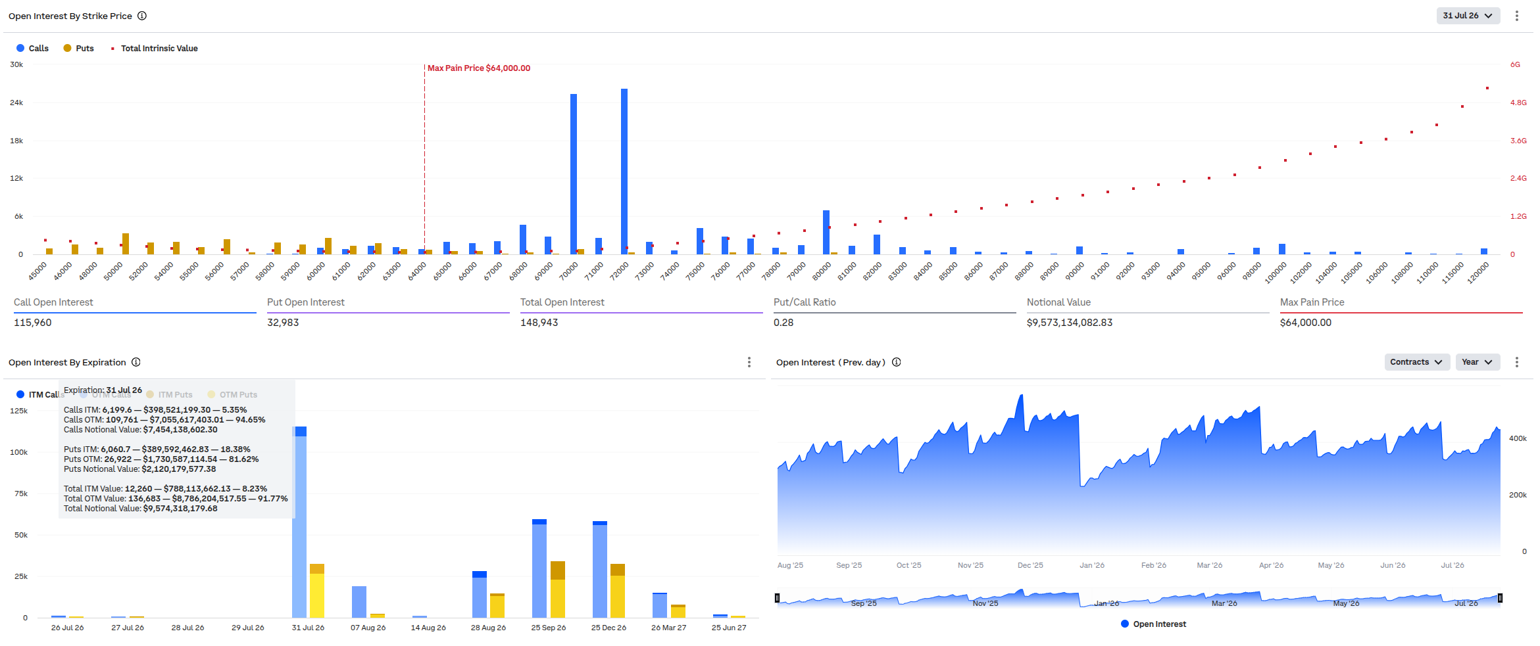Open three-dot menu of Open Interest Prev. day panel
1540x646 pixels.
(x=1517, y=362)
